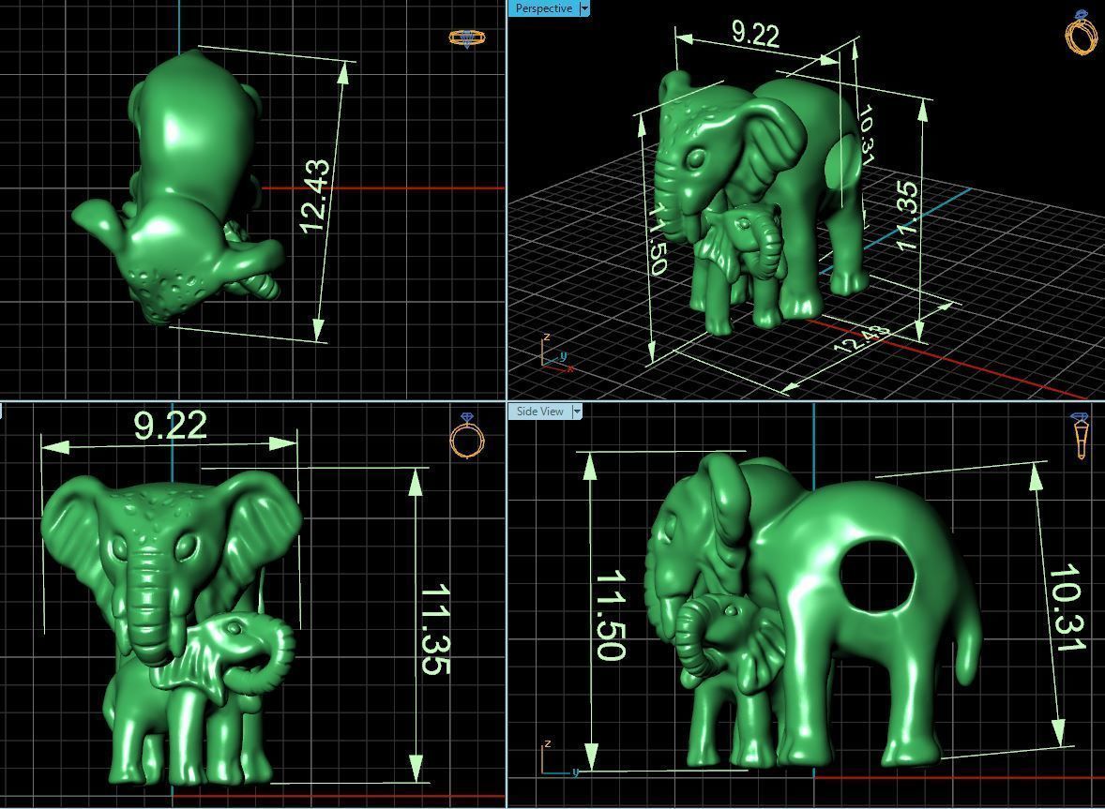Select the 12.43 dimension in the top viewport
The image size is (1105, 809).
point(314,196)
